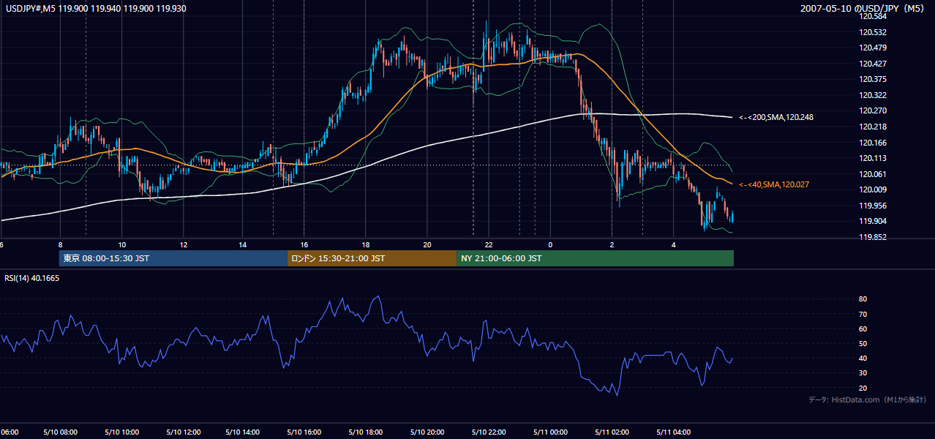The width and height of the screenshot is (935, 439).
Task: Click price axis value 120.009
Action: (x=874, y=190)
